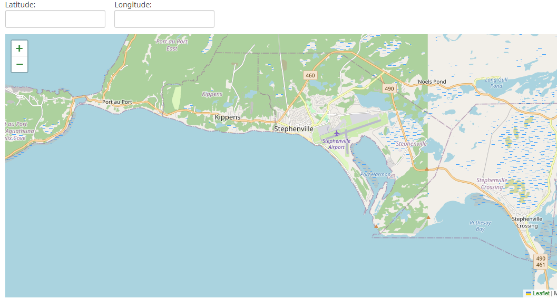Screen dimensions: 557x299
Task: Click the Kippens town label on map
Action: click(228, 117)
